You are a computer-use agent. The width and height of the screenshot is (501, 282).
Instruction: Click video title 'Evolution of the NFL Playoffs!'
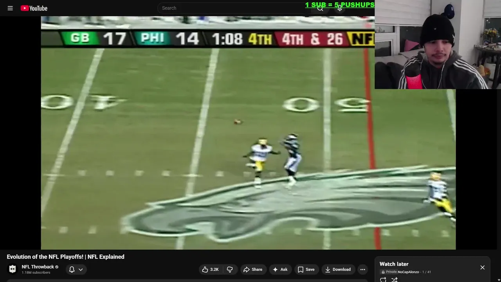coord(65,257)
